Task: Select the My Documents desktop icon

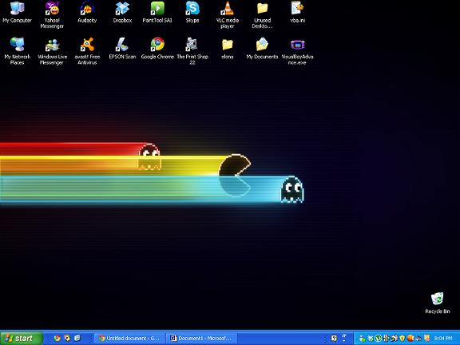Action: click(262, 49)
